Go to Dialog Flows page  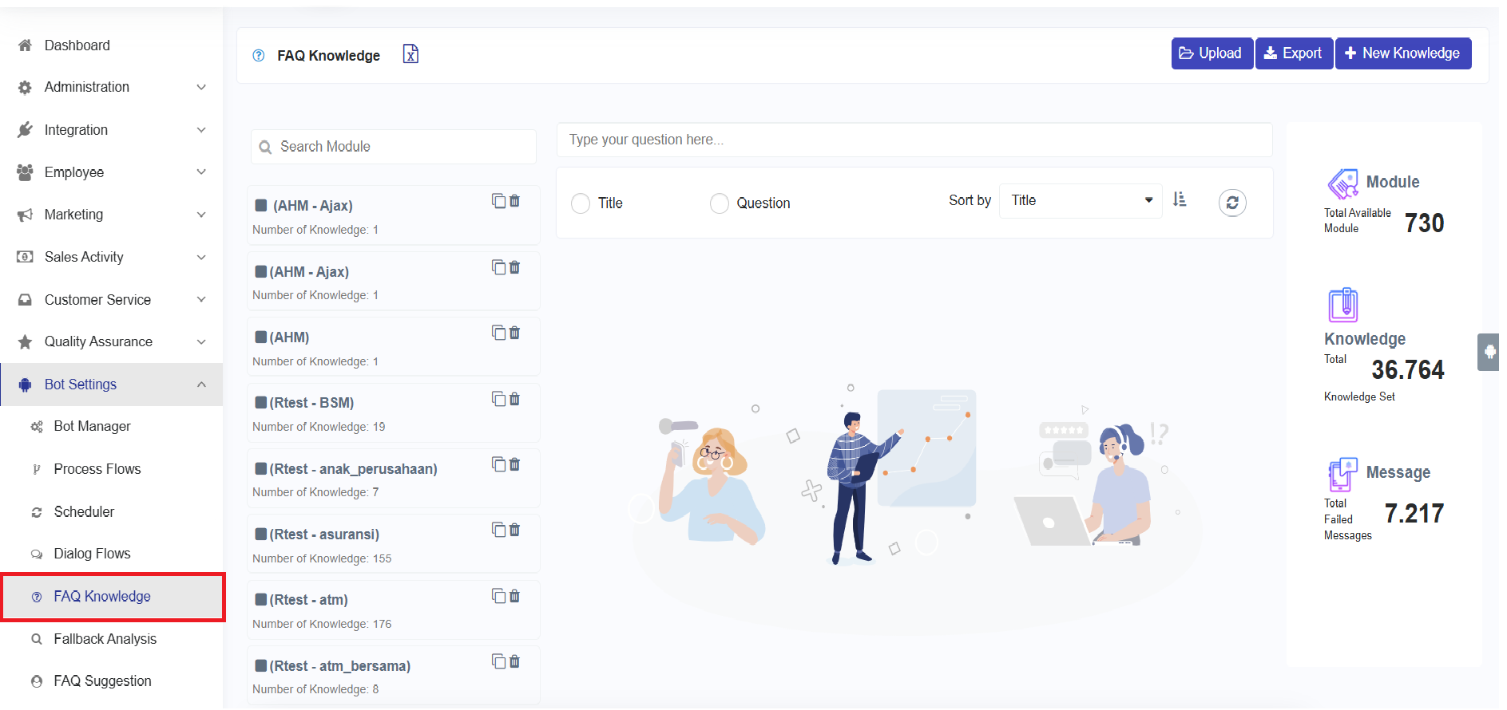(92, 554)
